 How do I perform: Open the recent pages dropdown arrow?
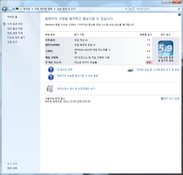[x=14, y=9]
